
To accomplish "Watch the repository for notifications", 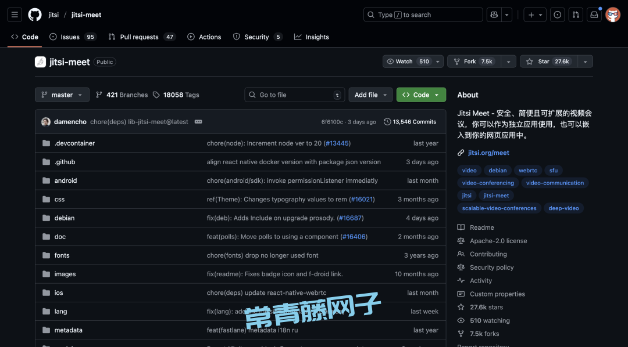I will click(x=408, y=62).
